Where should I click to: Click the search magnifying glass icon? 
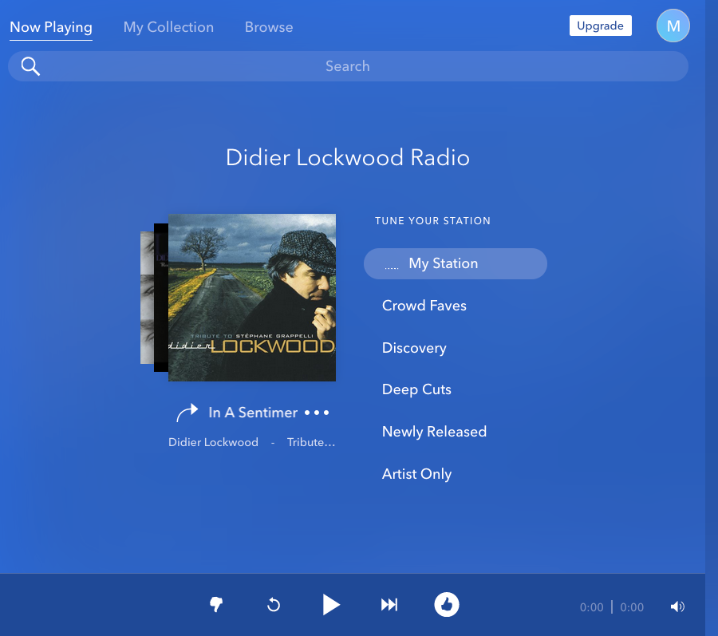click(x=30, y=66)
